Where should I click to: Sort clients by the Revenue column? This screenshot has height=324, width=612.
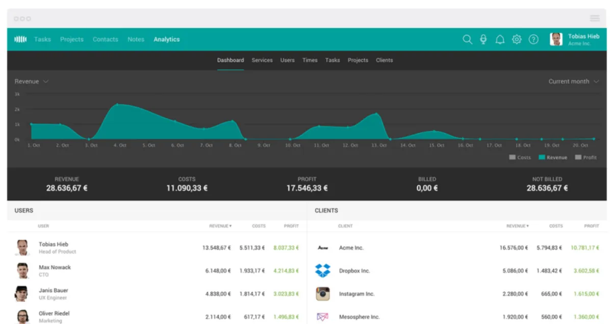coord(517,226)
